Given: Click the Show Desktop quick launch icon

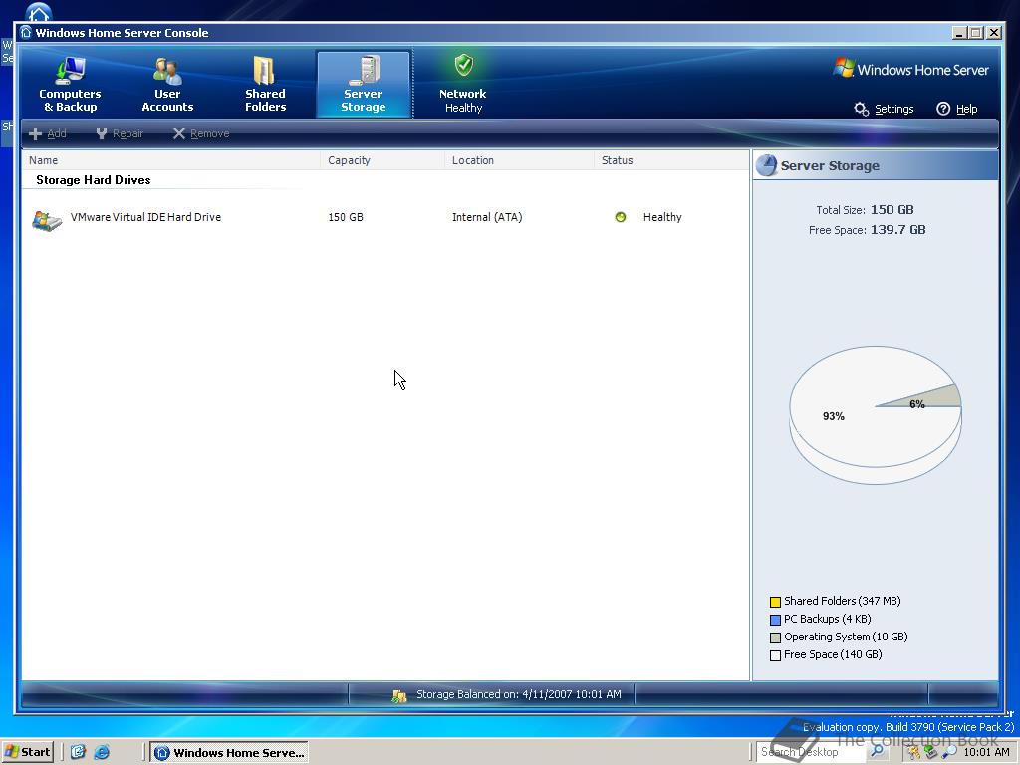Looking at the screenshot, I should point(78,753).
